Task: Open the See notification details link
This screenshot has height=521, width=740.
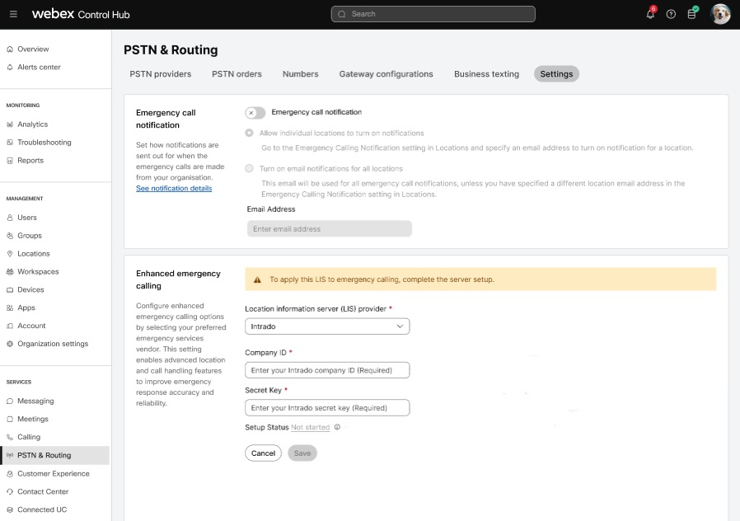Action: [174, 188]
